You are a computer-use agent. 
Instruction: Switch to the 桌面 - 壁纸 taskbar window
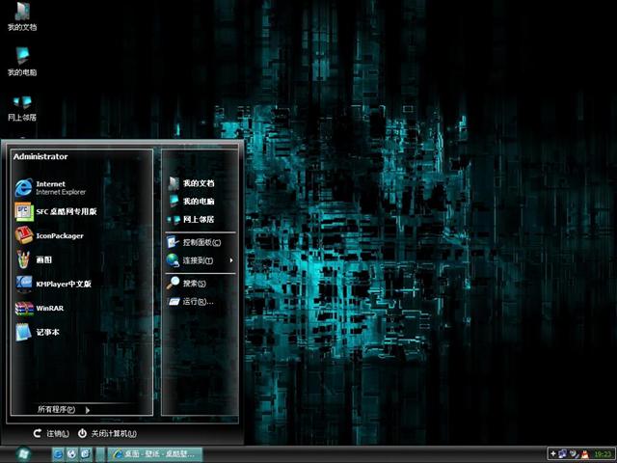coord(156,453)
